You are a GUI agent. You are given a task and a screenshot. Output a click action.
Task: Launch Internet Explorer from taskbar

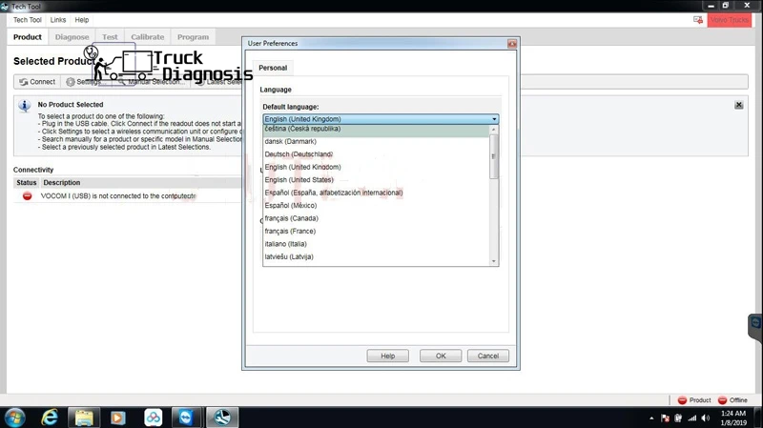tap(50, 418)
